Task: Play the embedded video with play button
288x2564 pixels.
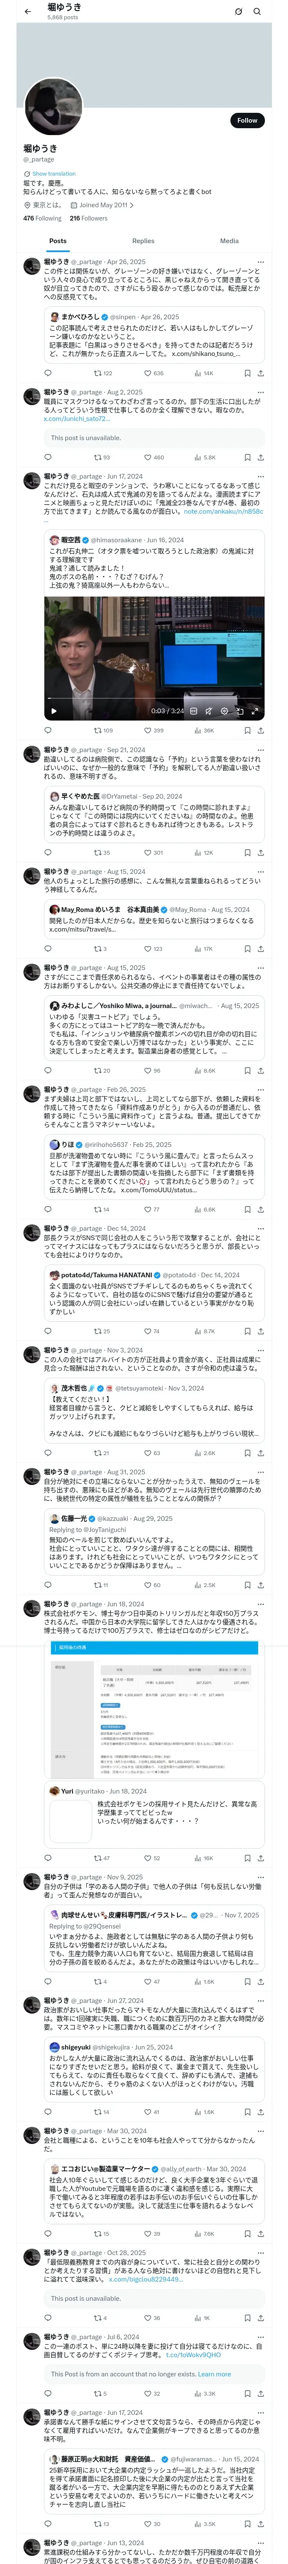Action: pos(55,711)
